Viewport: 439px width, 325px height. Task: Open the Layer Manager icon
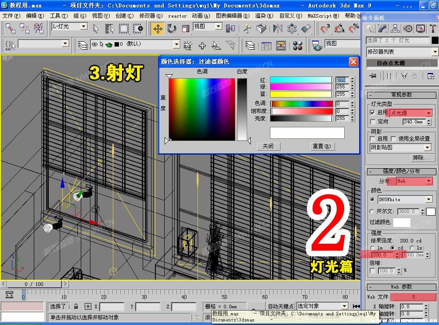[83, 45]
